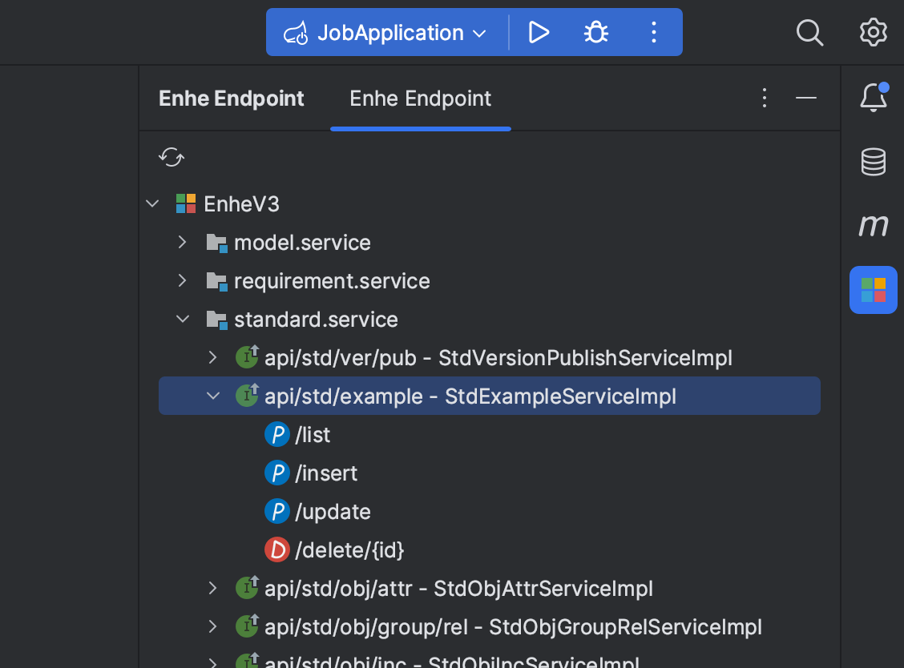This screenshot has width=904, height=668.
Task: Open the JobApplication configuration dropdown
Action: click(x=478, y=33)
